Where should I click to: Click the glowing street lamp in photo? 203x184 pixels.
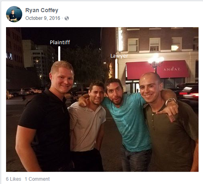[156, 60]
